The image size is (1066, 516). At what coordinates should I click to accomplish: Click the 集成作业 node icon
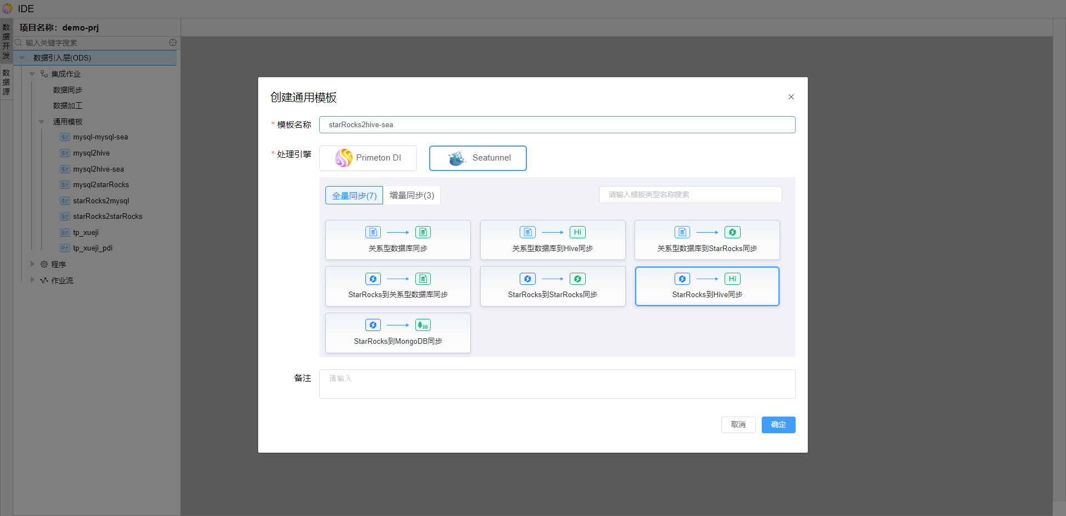coord(44,74)
